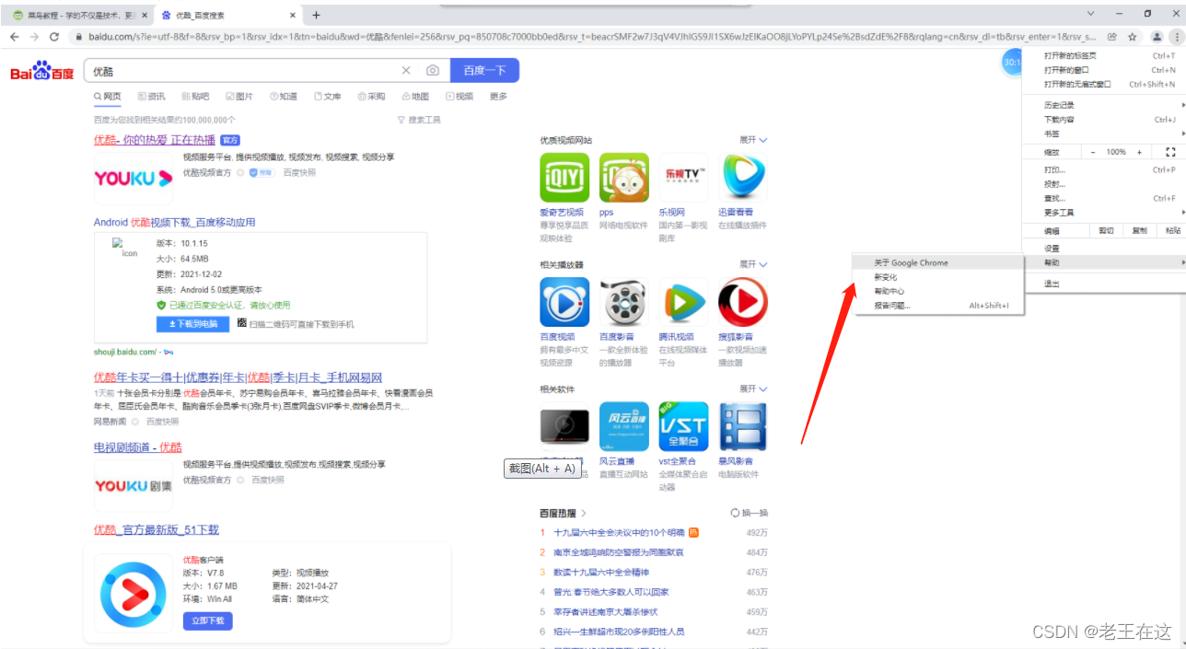This screenshot has height=649, width=1186.
Task: Open the 乐视网 TV icon
Action: (x=683, y=178)
